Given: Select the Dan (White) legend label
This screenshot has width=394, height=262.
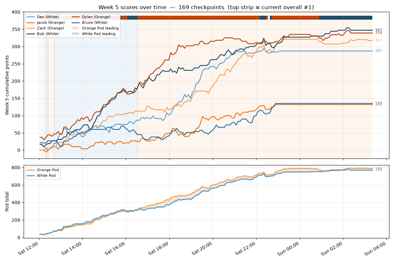Looking at the screenshot, I should point(48,17).
